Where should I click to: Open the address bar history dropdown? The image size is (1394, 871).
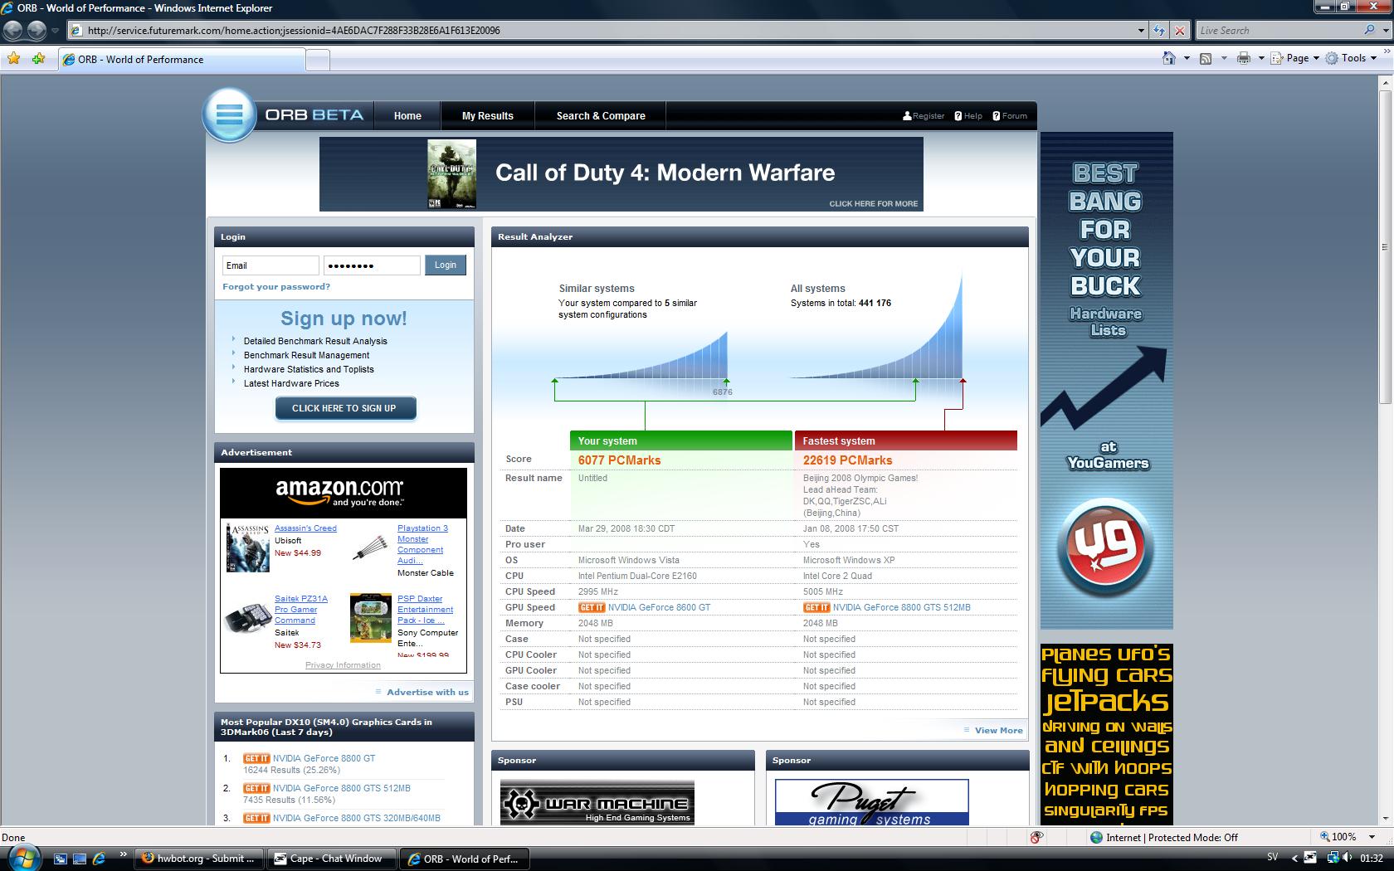pyautogui.click(x=1141, y=30)
